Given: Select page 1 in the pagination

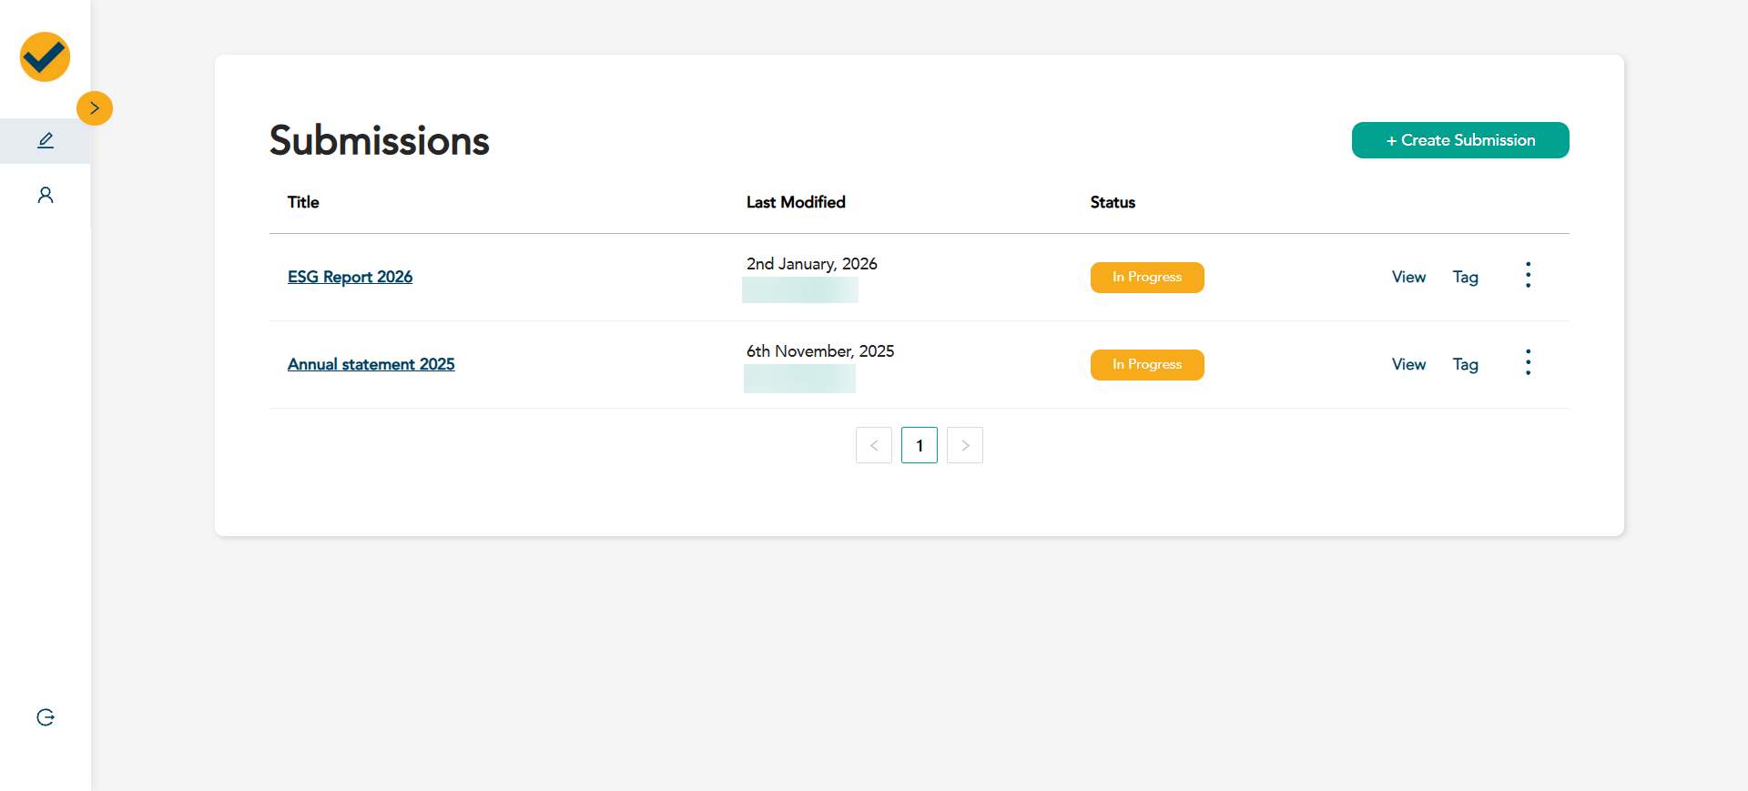Looking at the screenshot, I should (920, 445).
